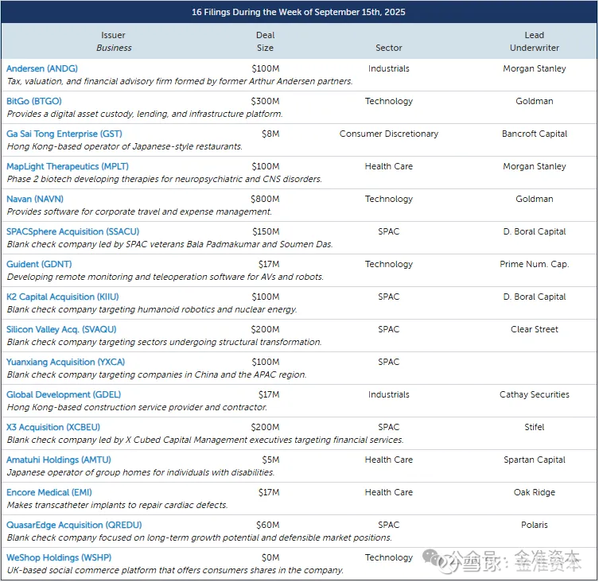Viewport: 599px width, 582px height.
Task: Click QuasarEdge Acquisition (QREDU) link
Action: click(x=74, y=525)
